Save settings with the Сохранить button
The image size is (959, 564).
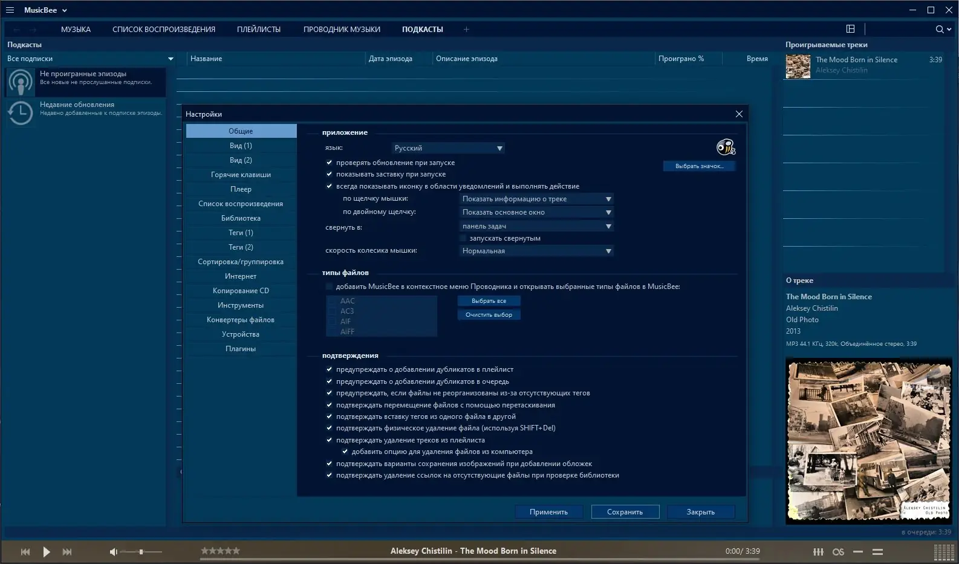click(x=625, y=512)
